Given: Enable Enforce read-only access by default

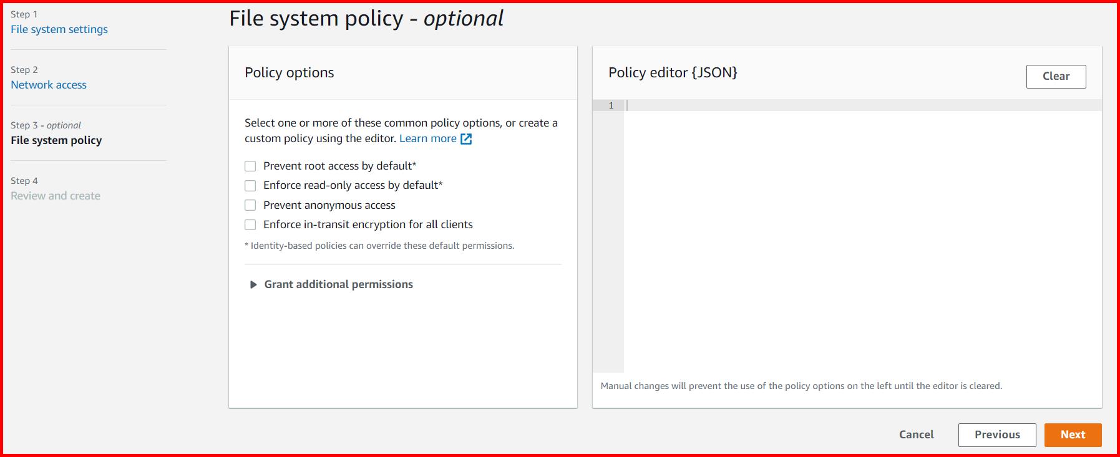Looking at the screenshot, I should pyautogui.click(x=250, y=185).
